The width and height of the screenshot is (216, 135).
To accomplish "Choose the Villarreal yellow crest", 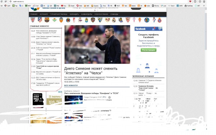I will [68, 20].
